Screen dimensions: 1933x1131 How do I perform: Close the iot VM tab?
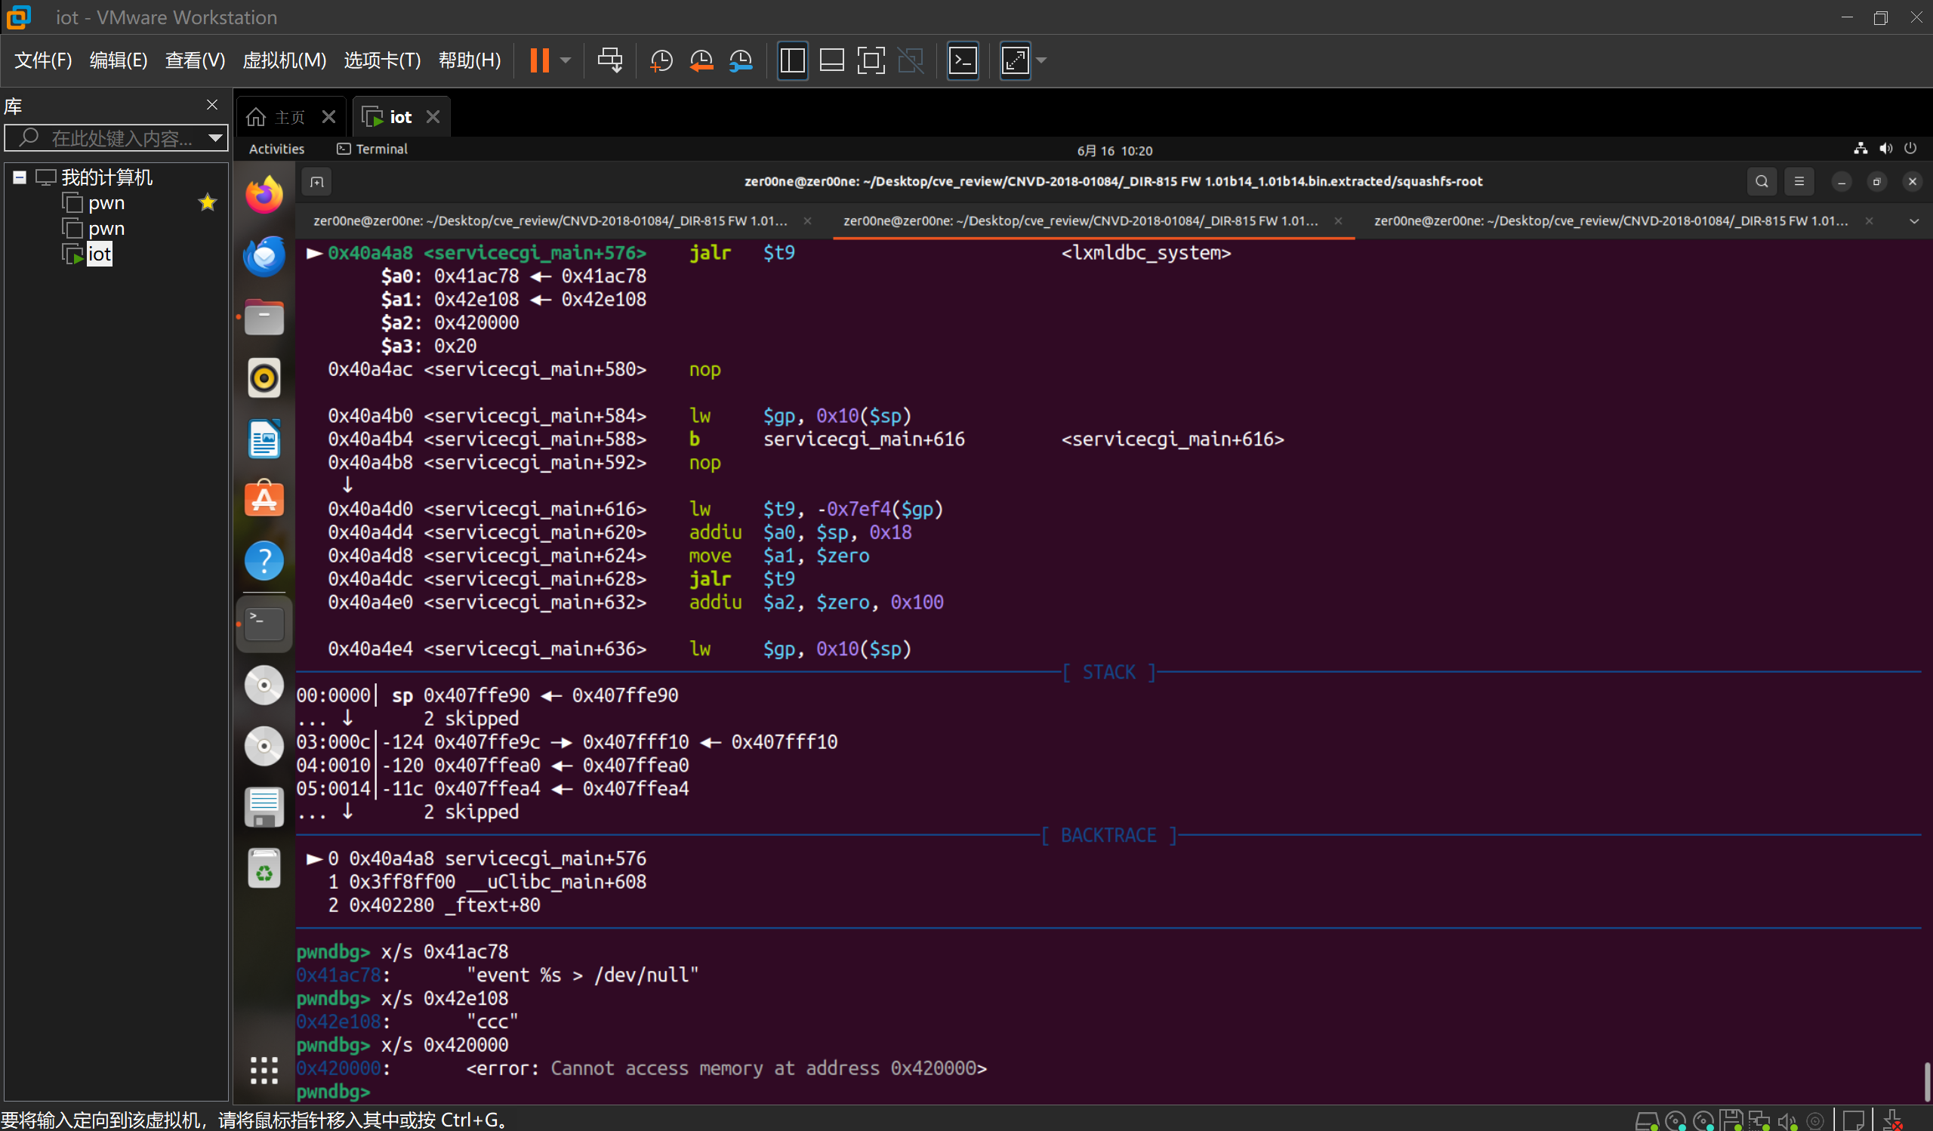point(433,116)
